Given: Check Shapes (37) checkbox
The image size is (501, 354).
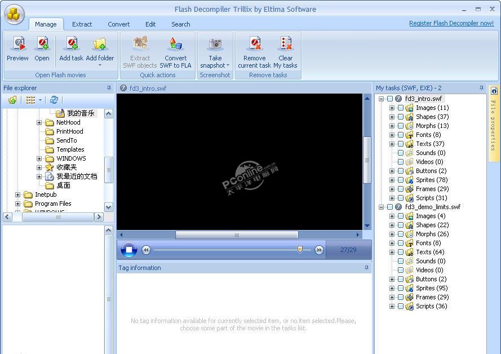Looking at the screenshot, I should (401, 117).
